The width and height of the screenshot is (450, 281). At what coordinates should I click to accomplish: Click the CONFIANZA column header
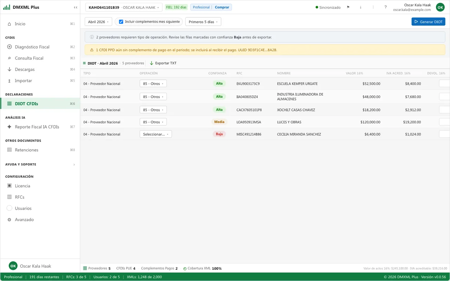217,73
